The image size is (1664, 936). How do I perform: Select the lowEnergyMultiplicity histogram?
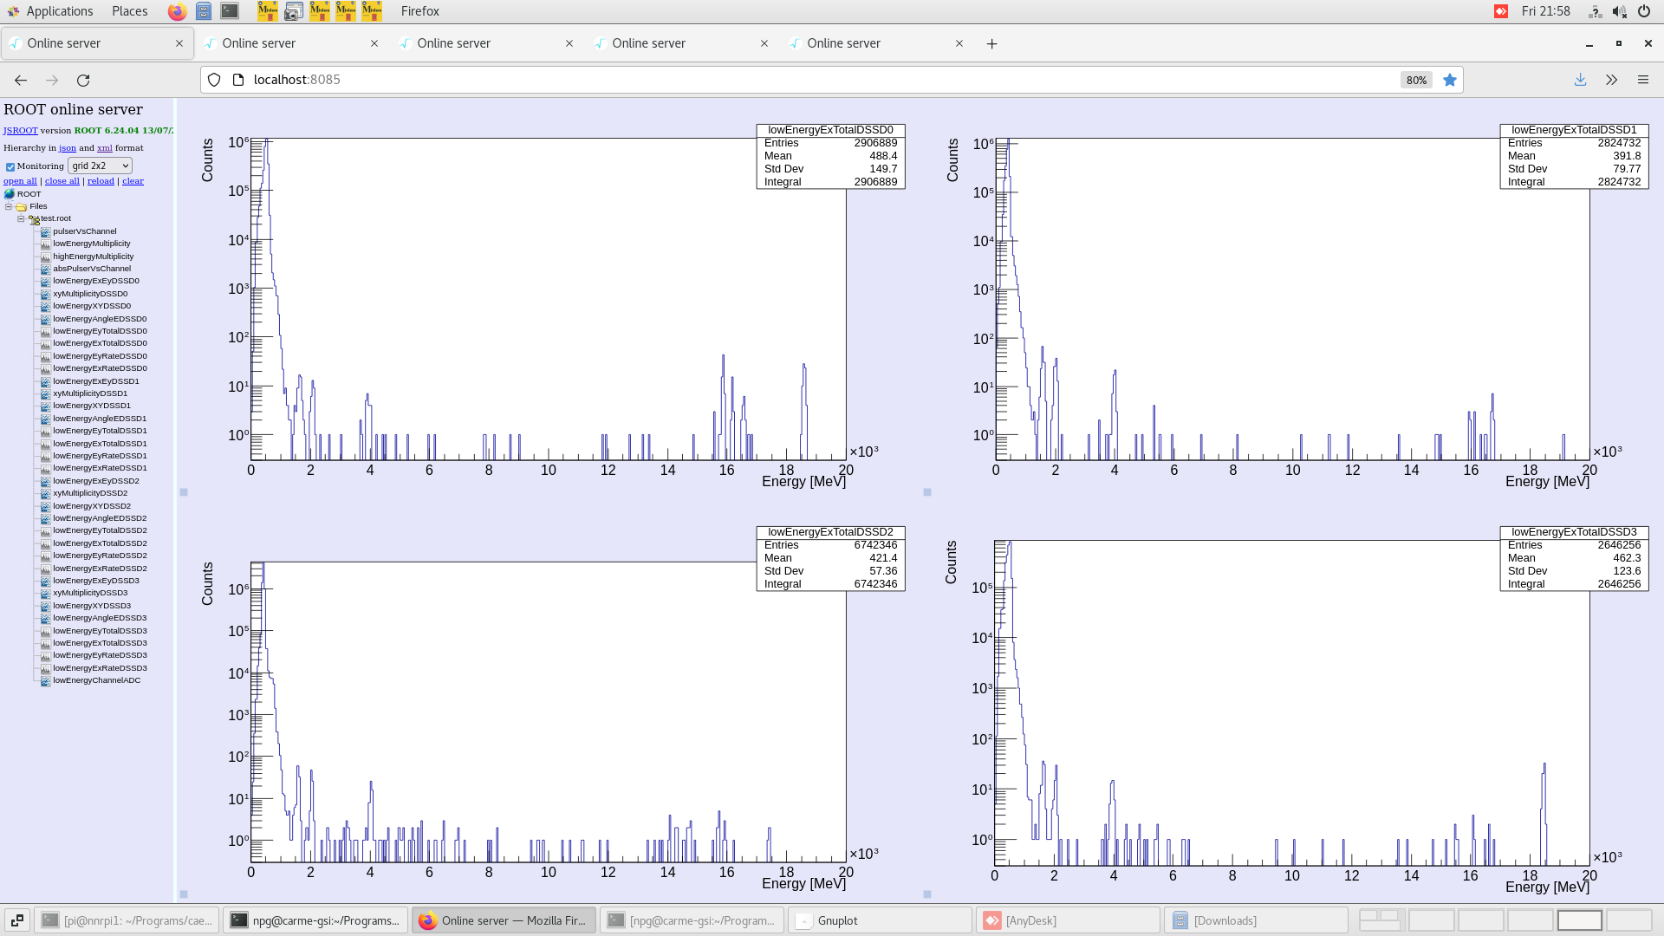point(92,244)
